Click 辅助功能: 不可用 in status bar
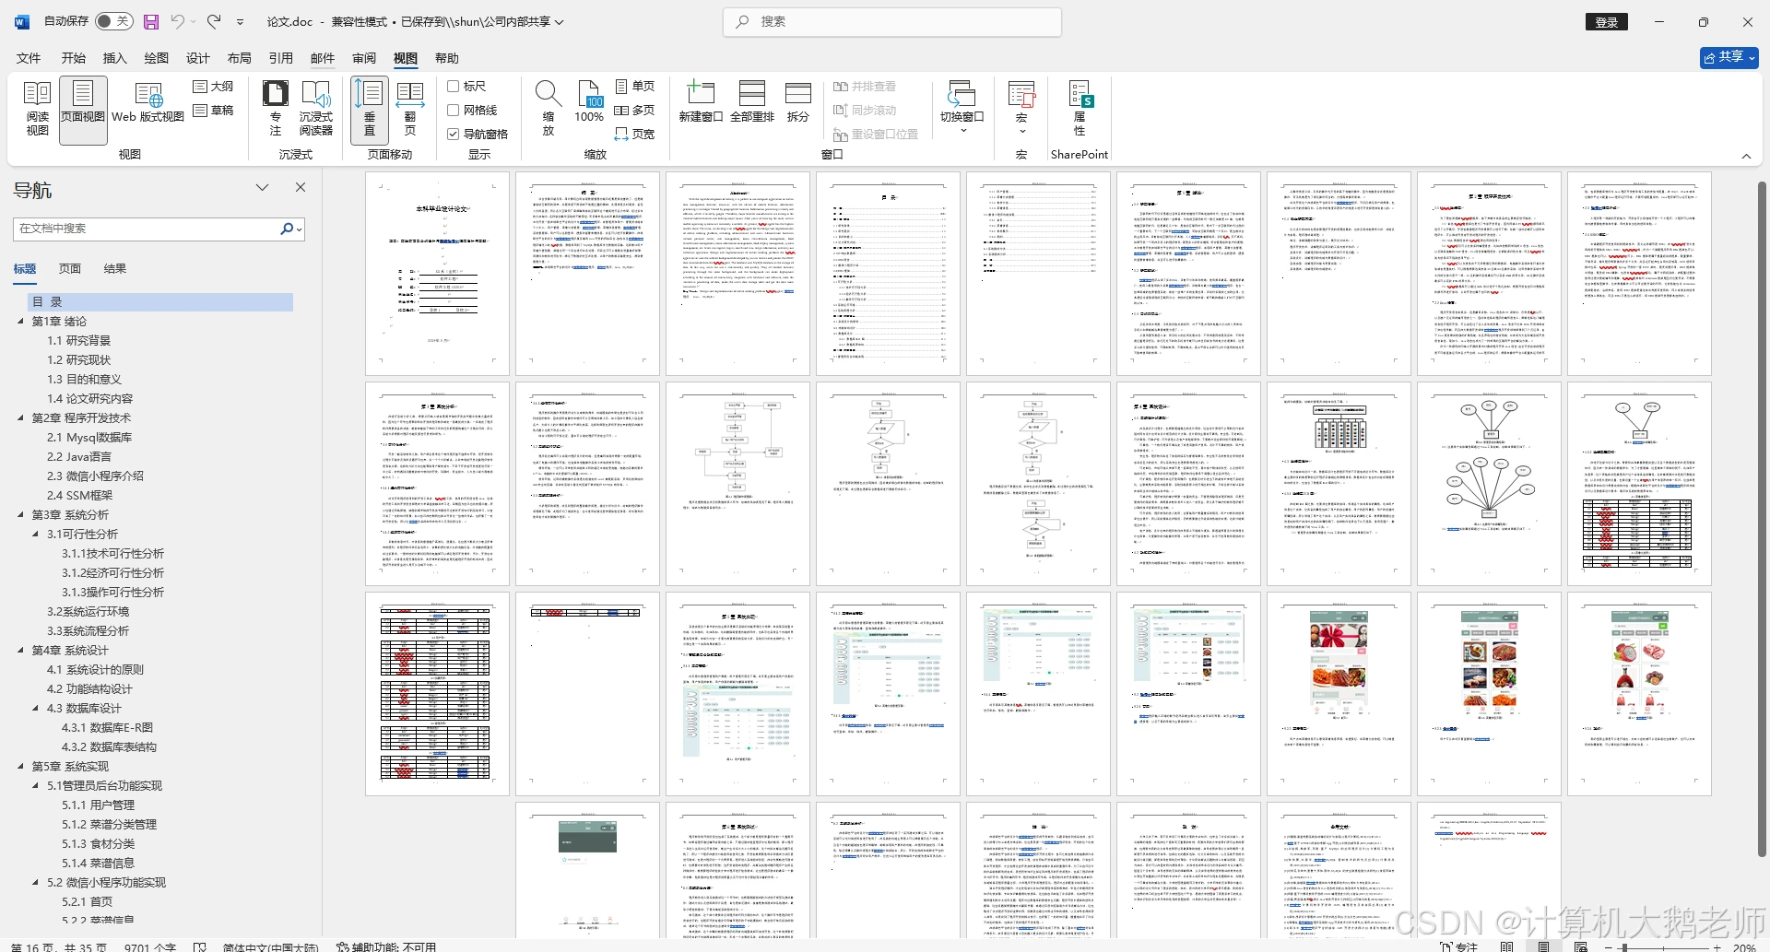 (386, 946)
